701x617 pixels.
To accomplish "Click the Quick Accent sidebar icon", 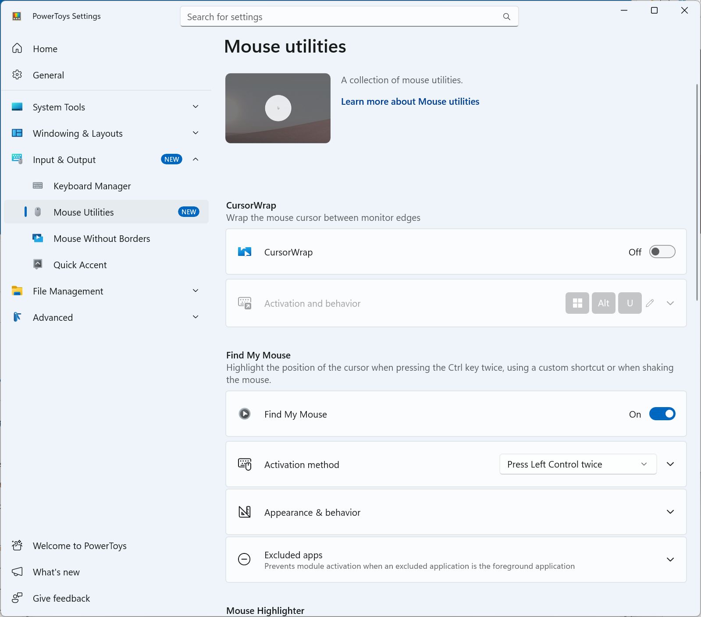I will coord(38,264).
